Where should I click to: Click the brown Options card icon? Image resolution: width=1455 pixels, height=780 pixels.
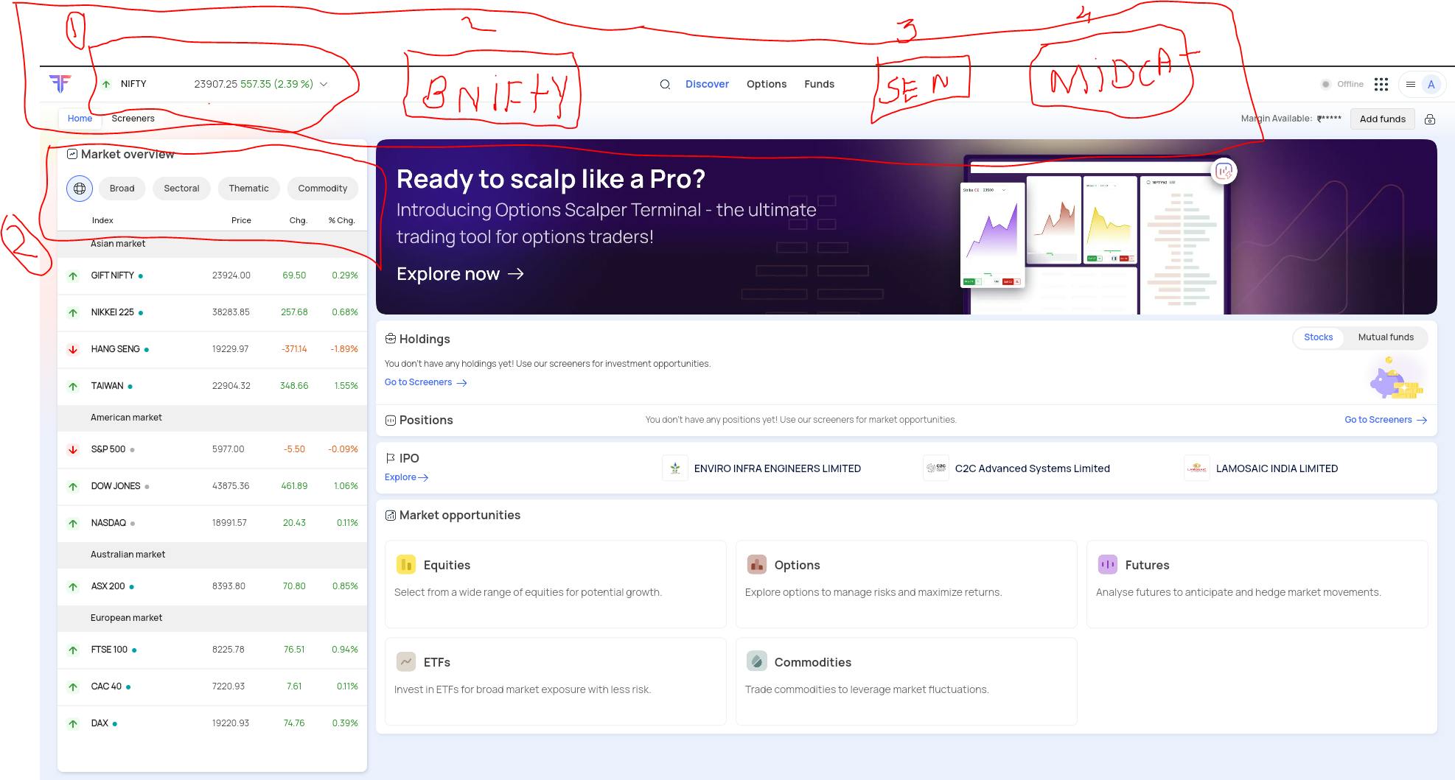click(x=757, y=565)
